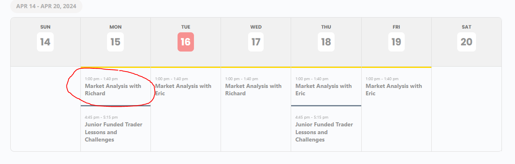Viewport: 515px width, 164px height.
Task: Open Monday's Market Analysis with Richard event
Action: 113,90
